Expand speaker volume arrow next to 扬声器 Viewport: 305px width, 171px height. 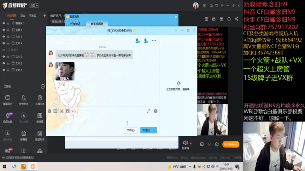coord(191,144)
